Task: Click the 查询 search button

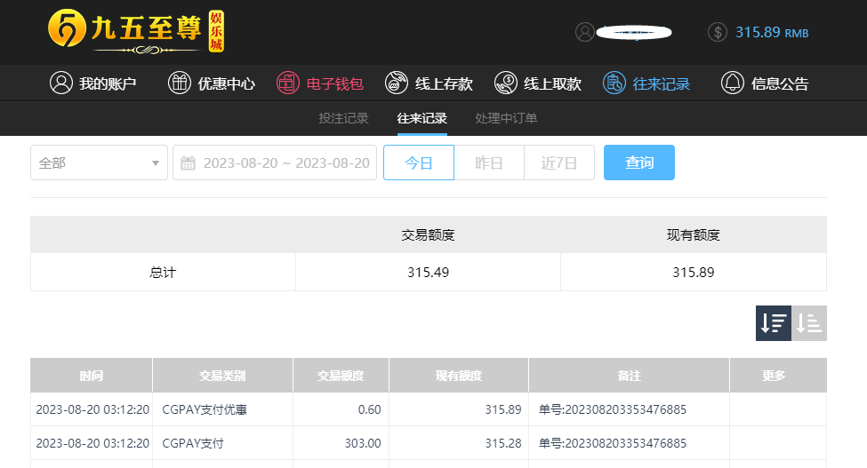Action: pos(639,163)
